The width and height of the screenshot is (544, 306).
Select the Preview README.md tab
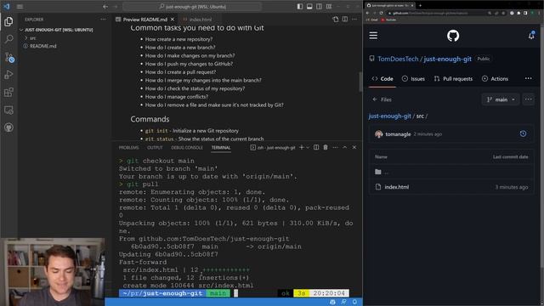click(145, 20)
